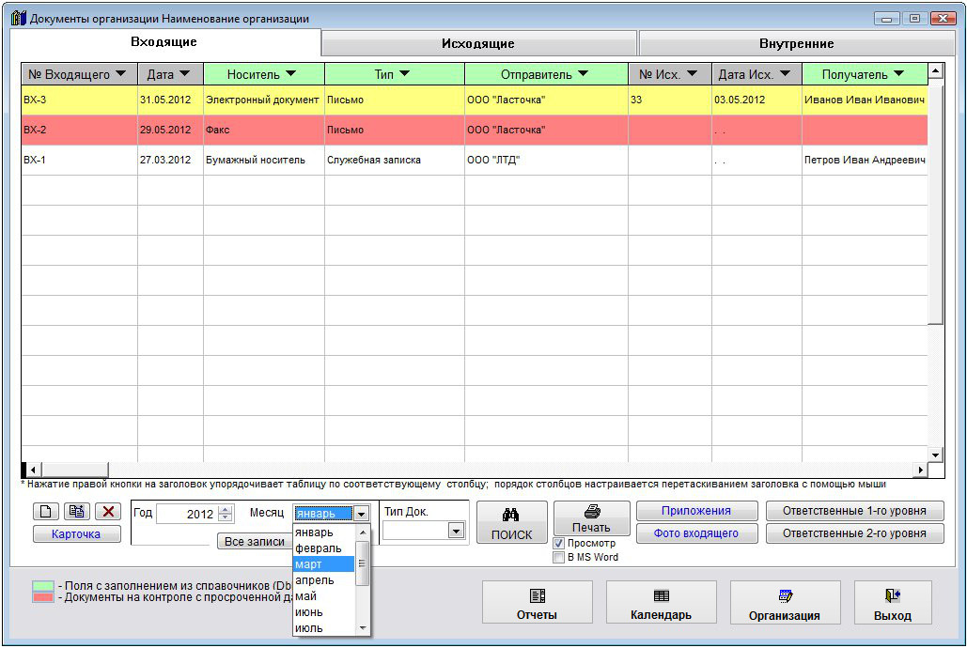
Task: Toggle the Просмотр checkbox
Action: click(559, 543)
